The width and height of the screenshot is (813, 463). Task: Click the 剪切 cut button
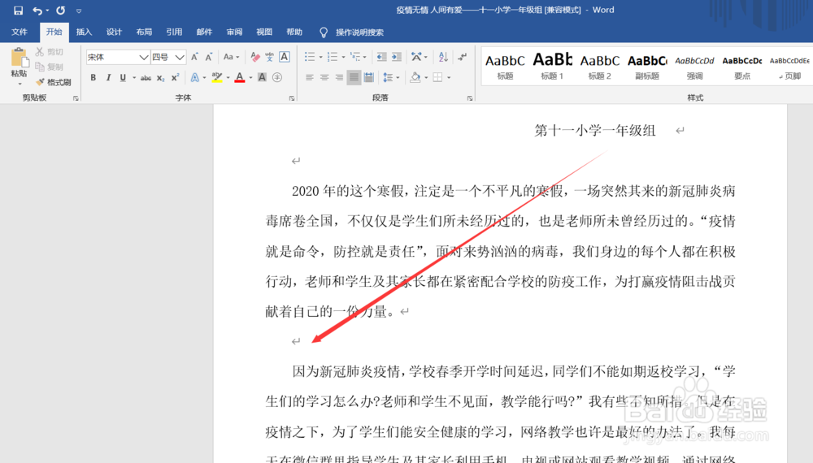[50, 52]
